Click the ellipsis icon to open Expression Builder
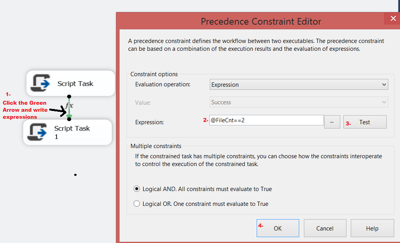Image resolution: width=400 pixels, height=243 pixels. pyautogui.click(x=332, y=121)
